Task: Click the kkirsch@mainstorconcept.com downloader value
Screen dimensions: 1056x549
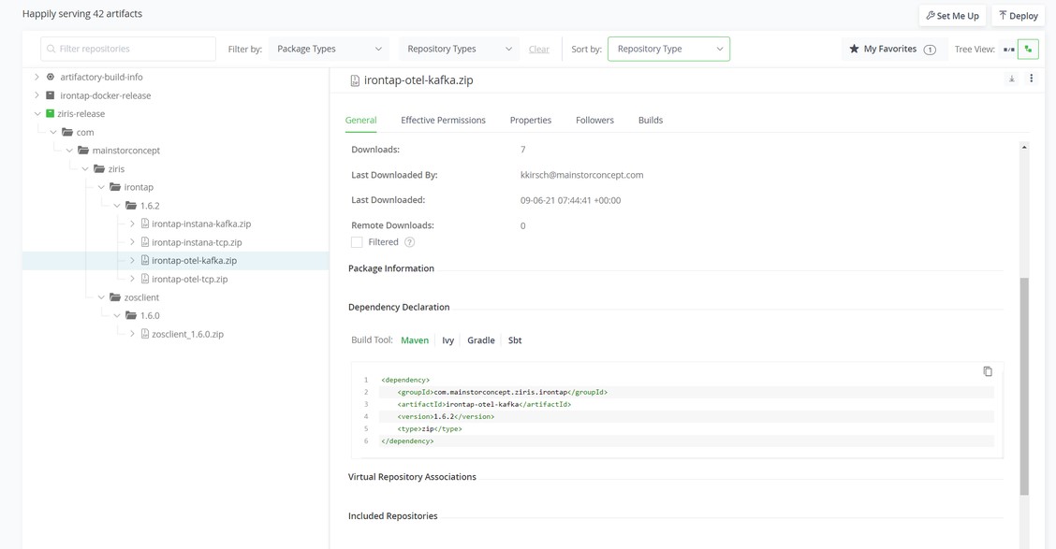Action: [582, 175]
